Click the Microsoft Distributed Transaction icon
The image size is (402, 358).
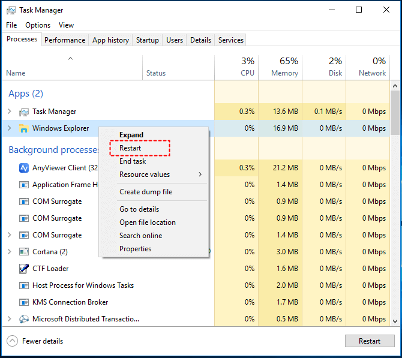pyautogui.click(x=24, y=319)
